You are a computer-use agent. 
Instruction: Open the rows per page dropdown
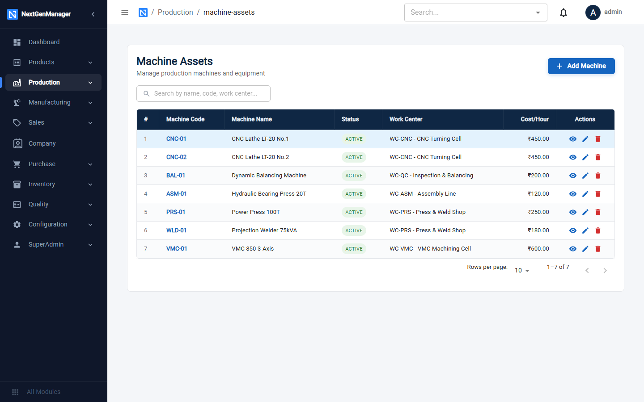click(522, 270)
